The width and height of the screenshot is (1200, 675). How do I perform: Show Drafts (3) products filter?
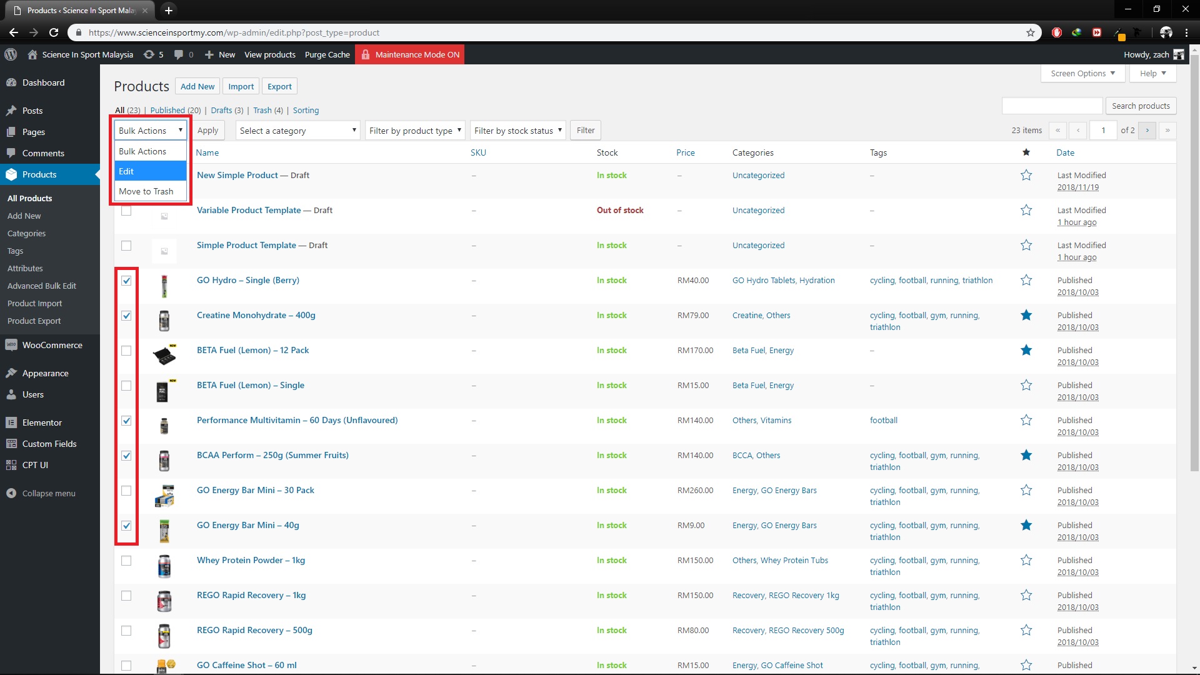(x=227, y=110)
